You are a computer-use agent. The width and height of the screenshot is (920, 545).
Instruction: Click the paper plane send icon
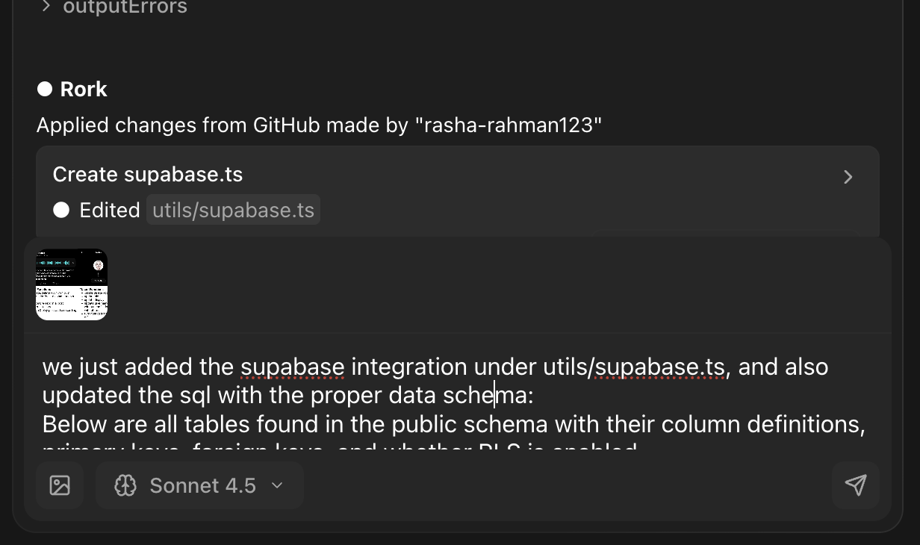coord(856,485)
